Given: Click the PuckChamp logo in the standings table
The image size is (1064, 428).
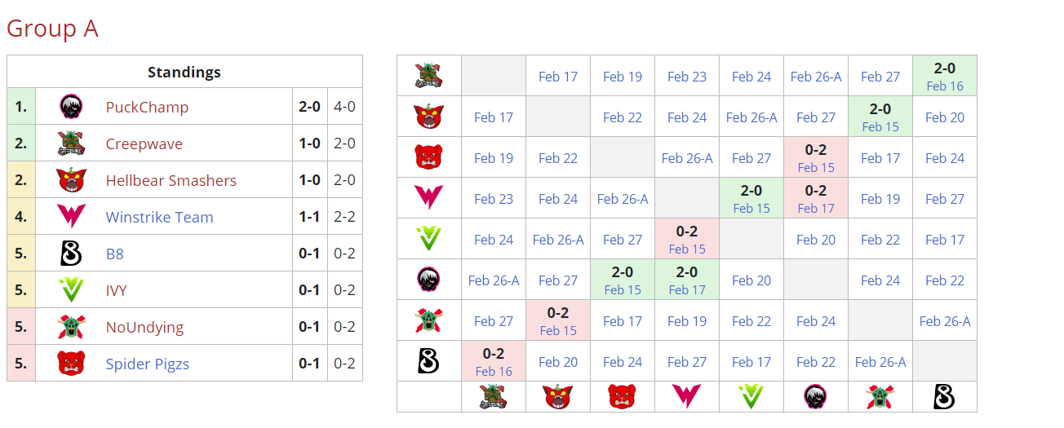Looking at the screenshot, I should (72, 107).
